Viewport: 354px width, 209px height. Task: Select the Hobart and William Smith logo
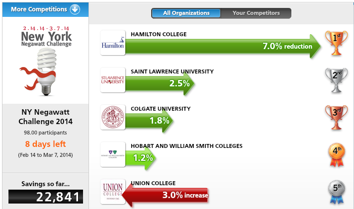113,154
